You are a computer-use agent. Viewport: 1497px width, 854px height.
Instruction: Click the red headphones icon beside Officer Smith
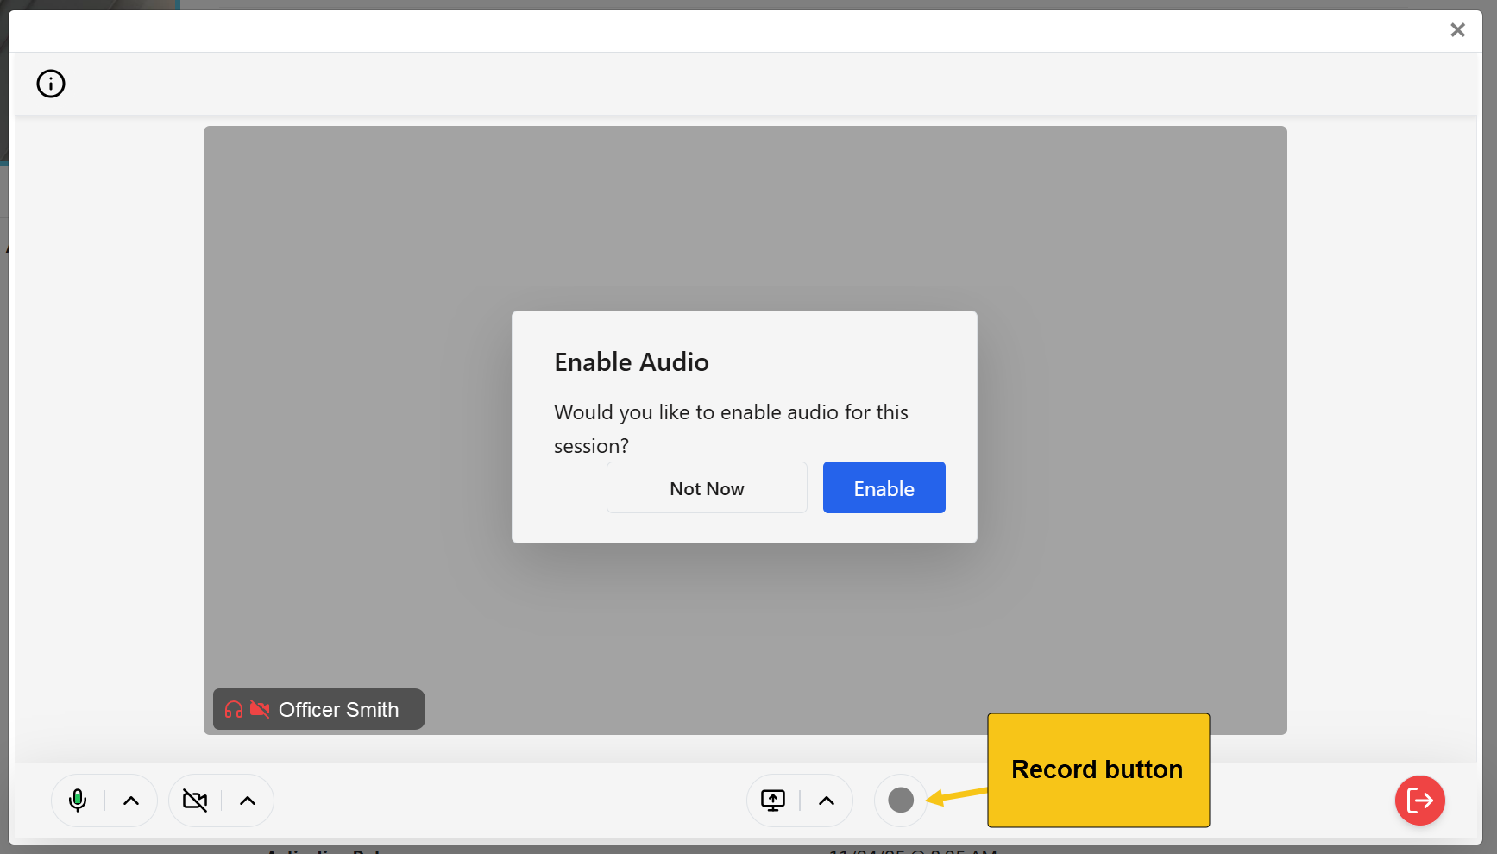234,709
